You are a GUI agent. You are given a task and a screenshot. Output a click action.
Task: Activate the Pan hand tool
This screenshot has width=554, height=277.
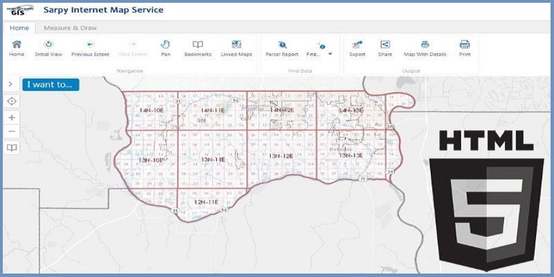pos(166,44)
